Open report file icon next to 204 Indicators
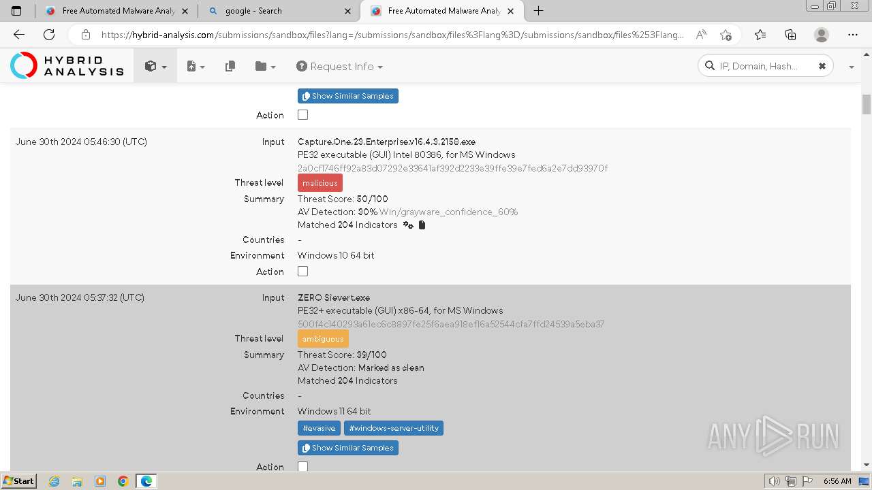872x490 pixels. tap(422, 225)
